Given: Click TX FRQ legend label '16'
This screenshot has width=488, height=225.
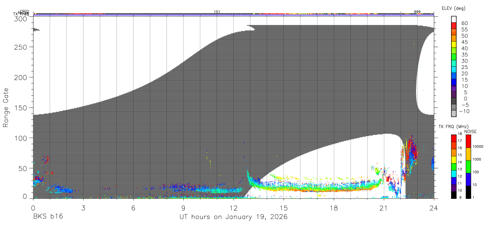Looking at the screenshot, I should 460,148.
